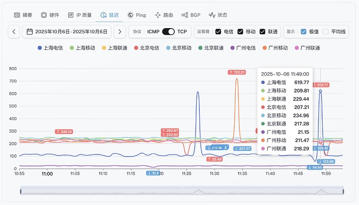359x205 pixels.
Task: Click the 延迟 clock icon
Action: (x=104, y=15)
